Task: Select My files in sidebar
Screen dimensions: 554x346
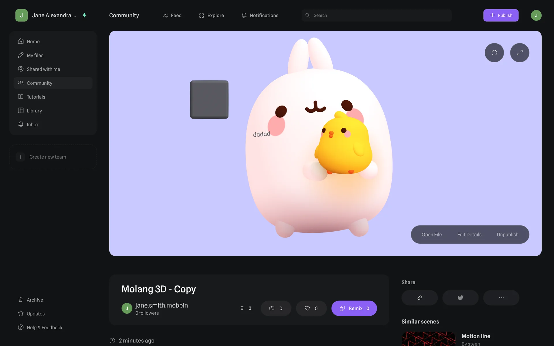Action: pyautogui.click(x=35, y=55)
